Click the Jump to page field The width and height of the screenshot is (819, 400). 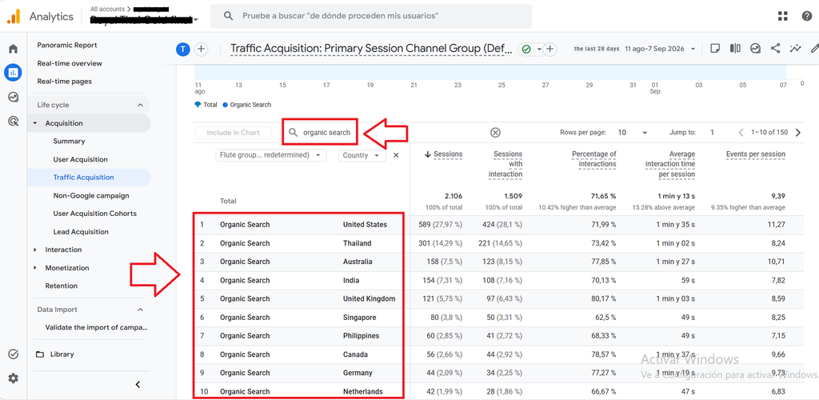coord(712,133)
